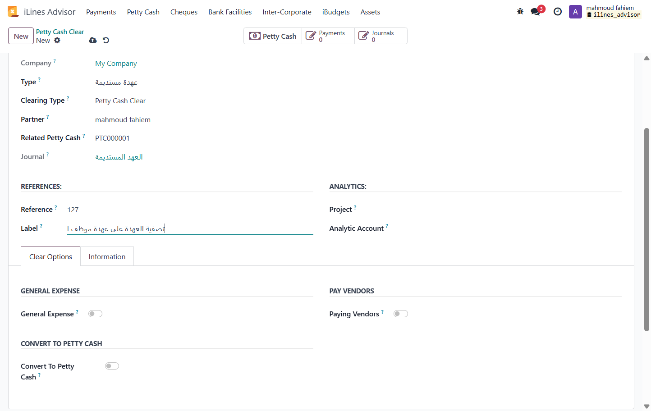Open the Payments menu
651x411 pixels.
101,12
